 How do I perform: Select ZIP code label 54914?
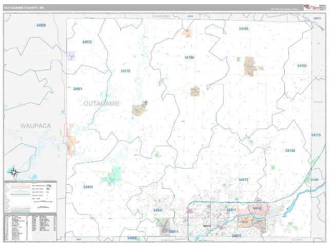coord(174,232)
